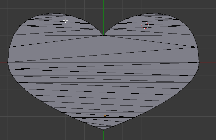Click the green axis line below heart tip
This screenshot has height=140, width=216.
103,135
